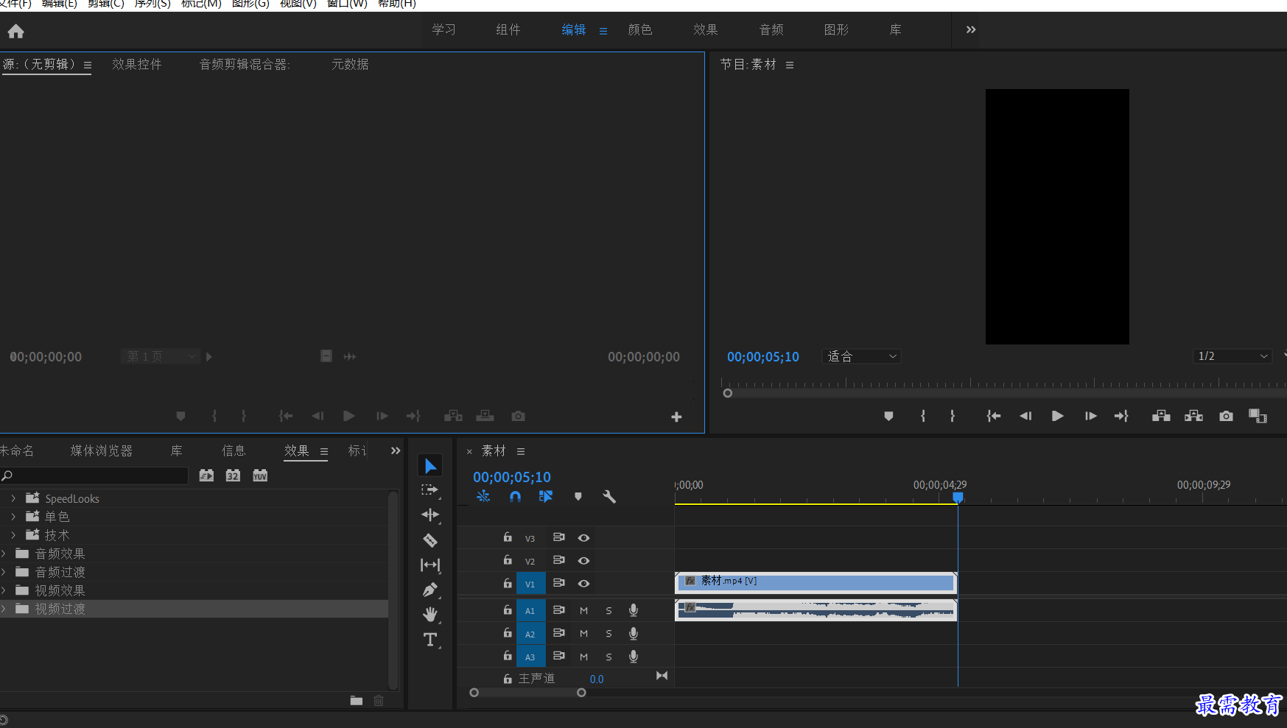
Task: Step forward one frame in Program monitor
Action: [1091, 416]
